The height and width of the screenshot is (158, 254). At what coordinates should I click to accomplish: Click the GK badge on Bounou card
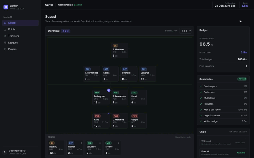52,143
